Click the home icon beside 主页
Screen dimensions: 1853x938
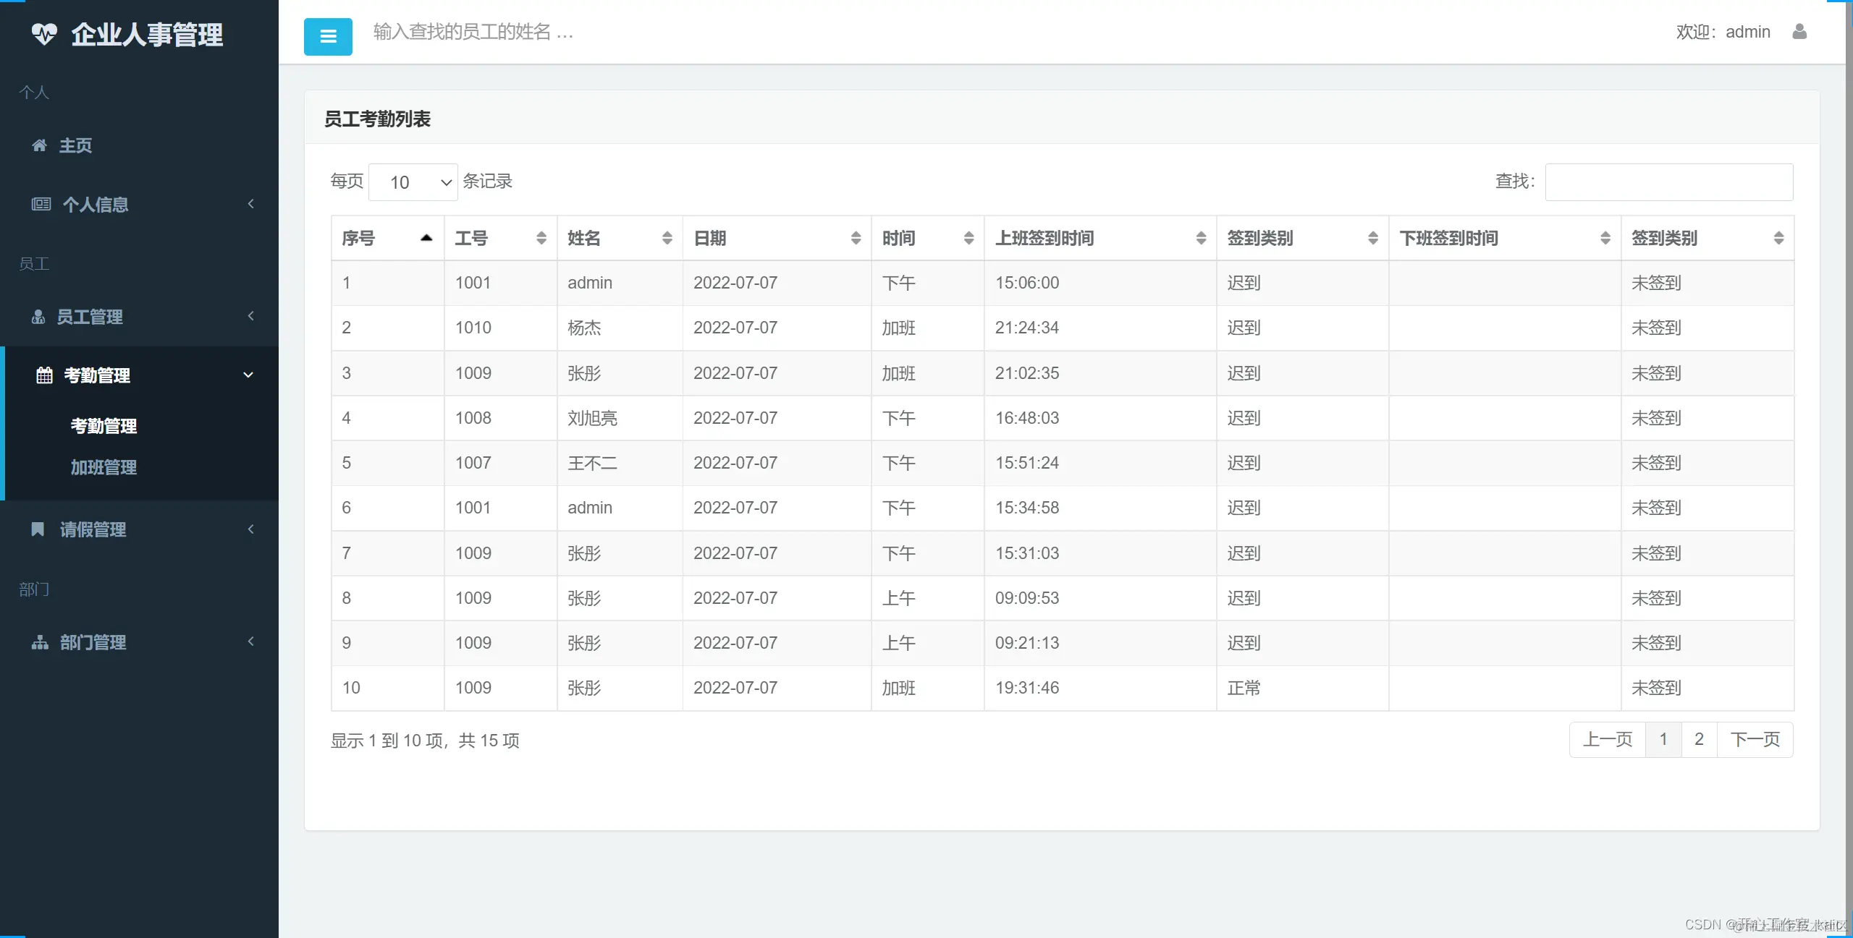tap(40, 145)
